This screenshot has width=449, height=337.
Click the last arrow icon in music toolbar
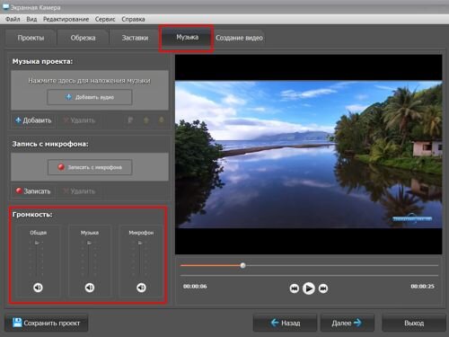pyautogui.click(x=162, y=120)
